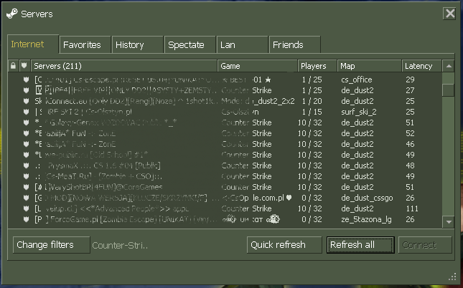The width and height of the screenshot is (463, 288).
Task: Click the le.com.pl game cell with heart
Action: (x=256, y=198)
